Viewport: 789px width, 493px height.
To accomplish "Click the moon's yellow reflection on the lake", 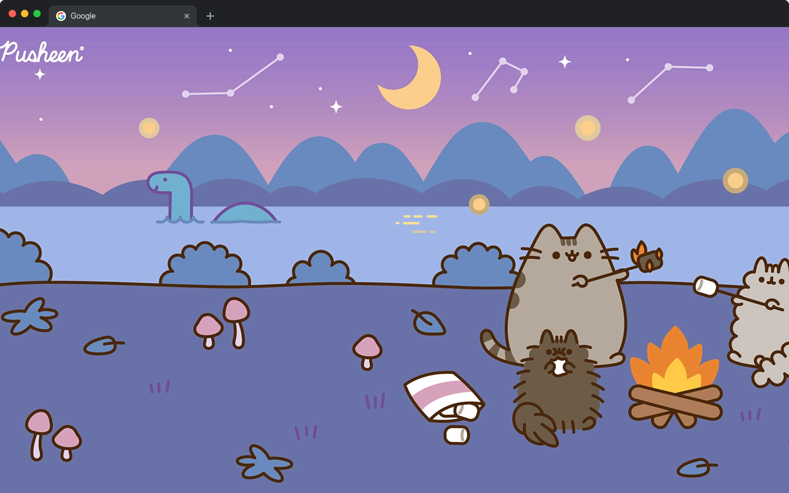I will click(x=417, y=224).
